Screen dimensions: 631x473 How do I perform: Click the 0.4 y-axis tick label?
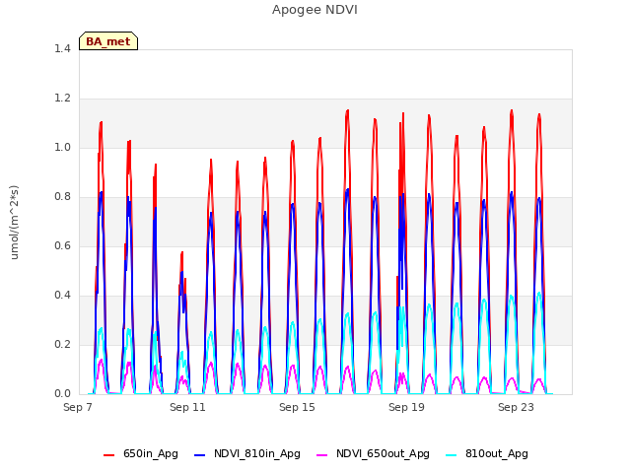point(62,296)
